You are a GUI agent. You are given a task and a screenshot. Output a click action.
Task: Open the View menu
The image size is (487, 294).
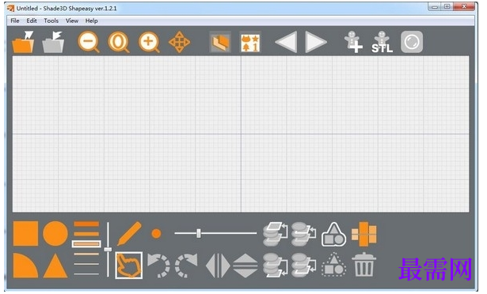click(x=72, y=21)
